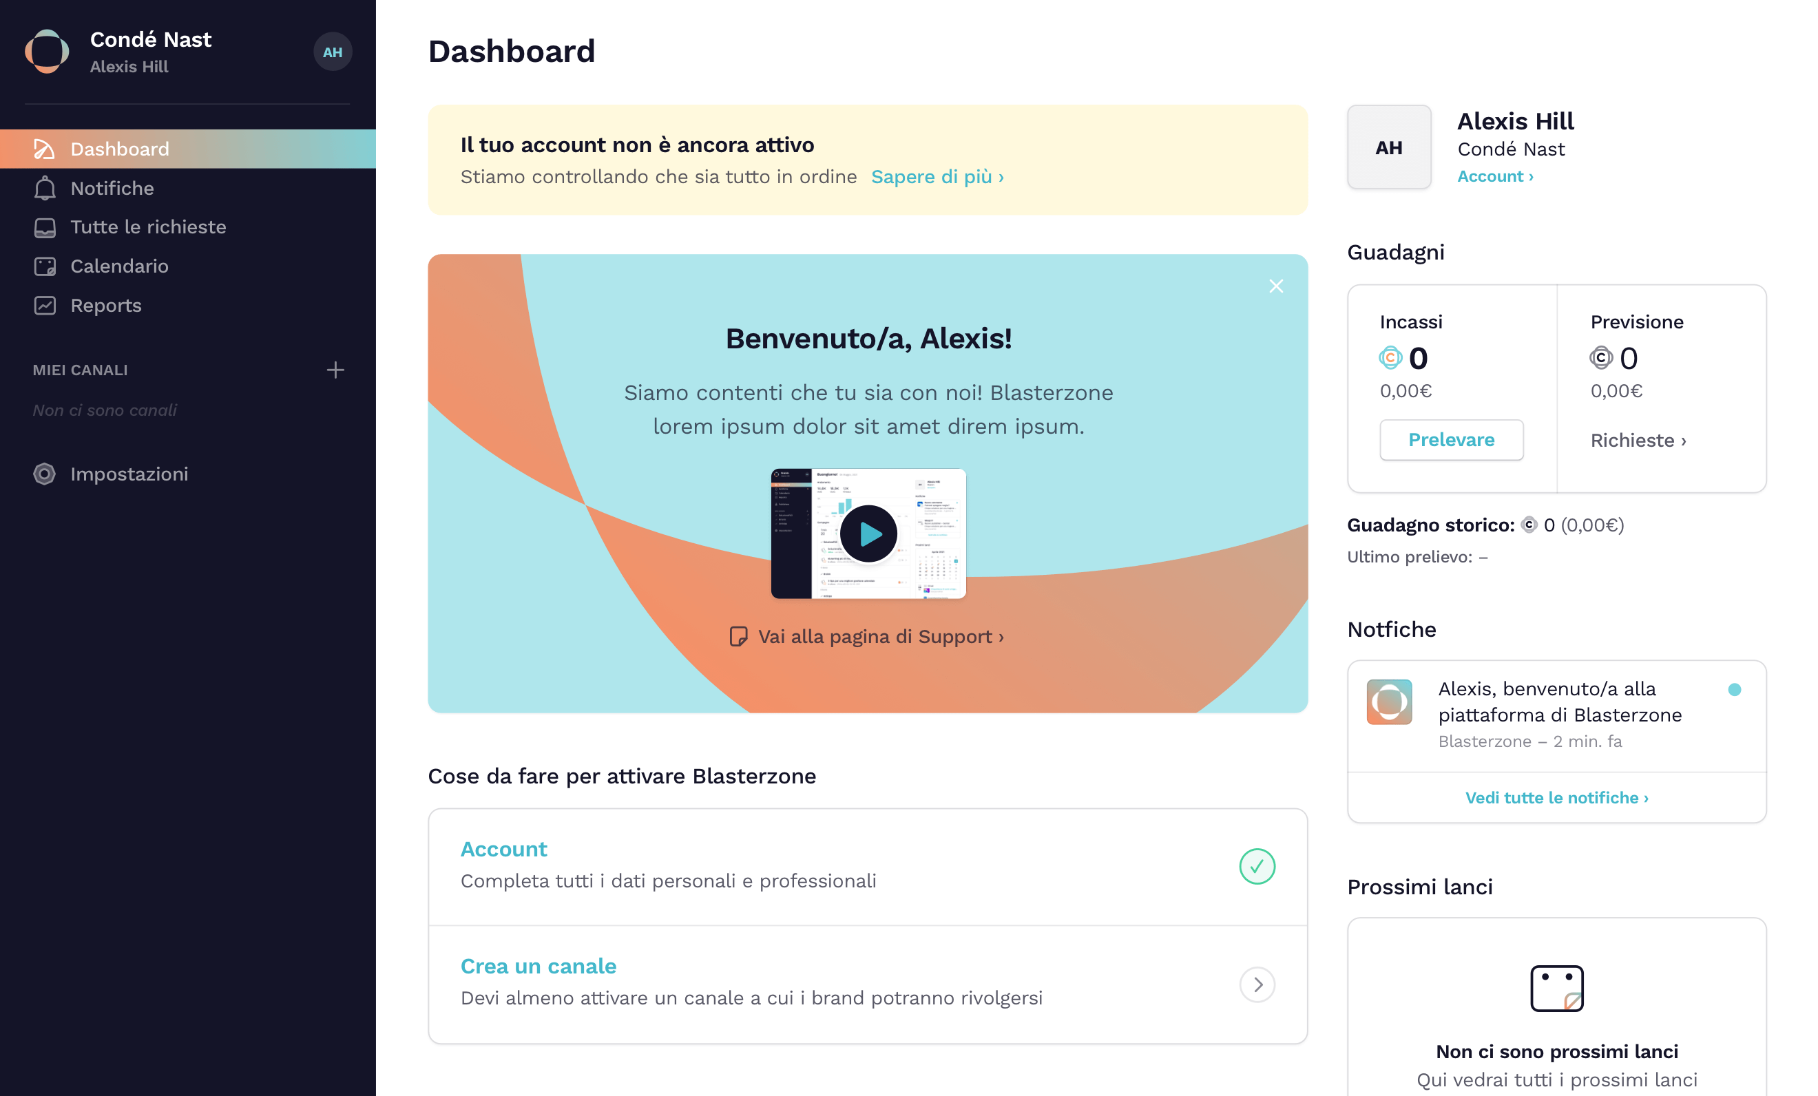Mark notification read via blue dot
The width and height of the screenshot is (1818, 1096).
point(1734,689)
